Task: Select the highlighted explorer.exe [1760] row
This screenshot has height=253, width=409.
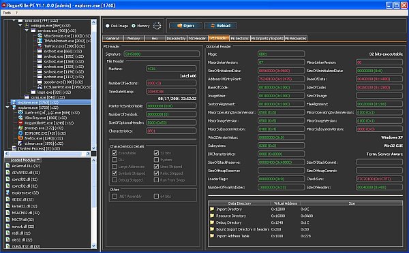Action: pyautogui.click(x=50, y=102)
